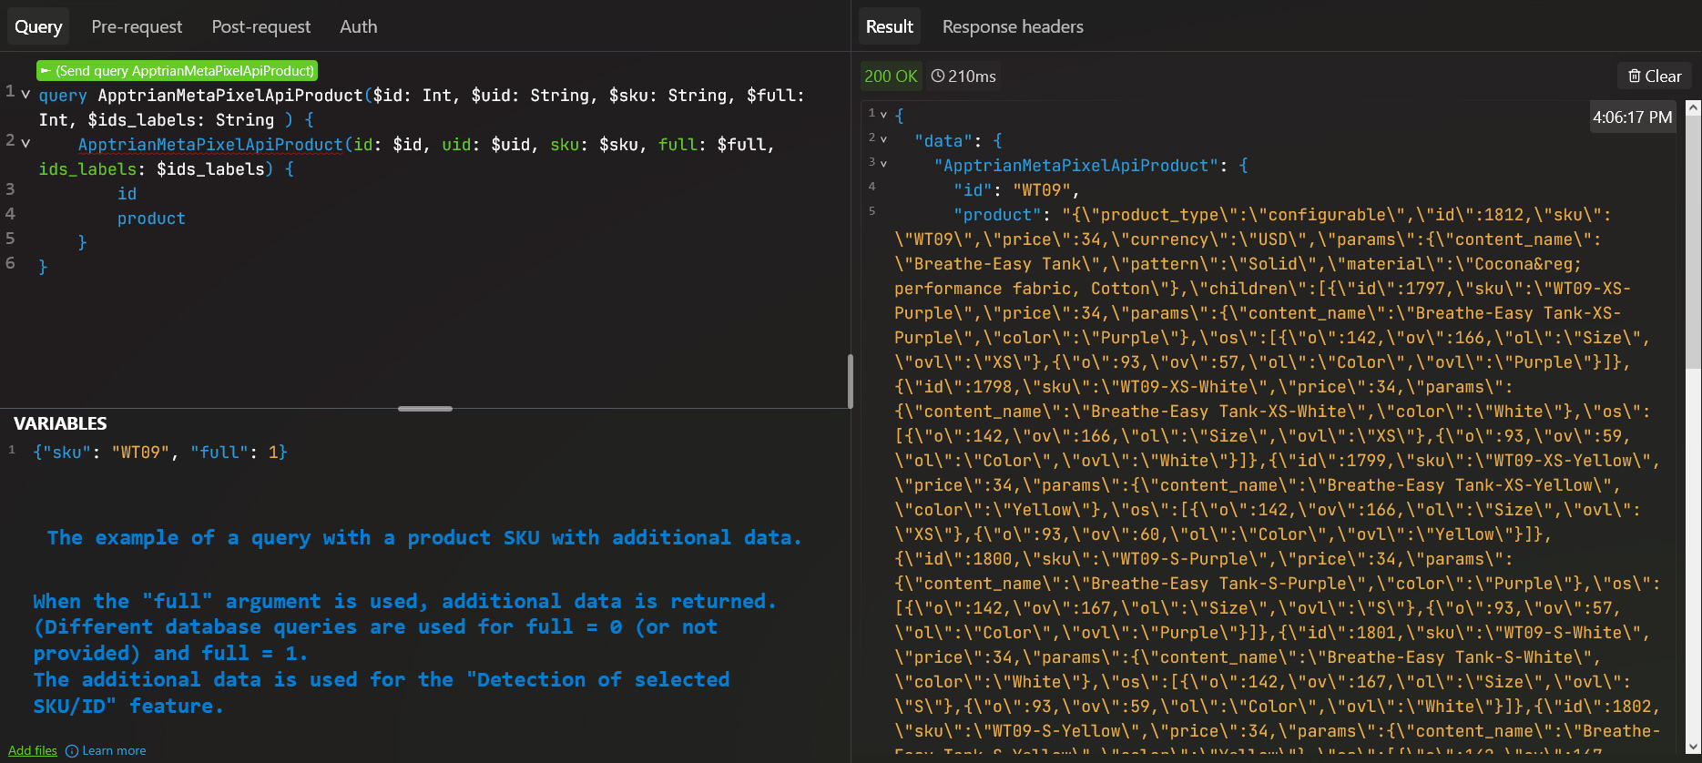Select the Auth tab
Viewport: 1702px width, 763px height.
point(359,27)
